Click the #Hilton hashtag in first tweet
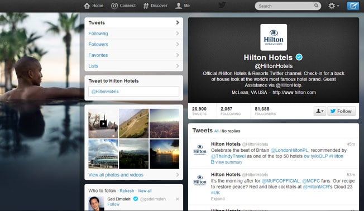Viewport: 364px width, 211px height. (x=336, y=156)
